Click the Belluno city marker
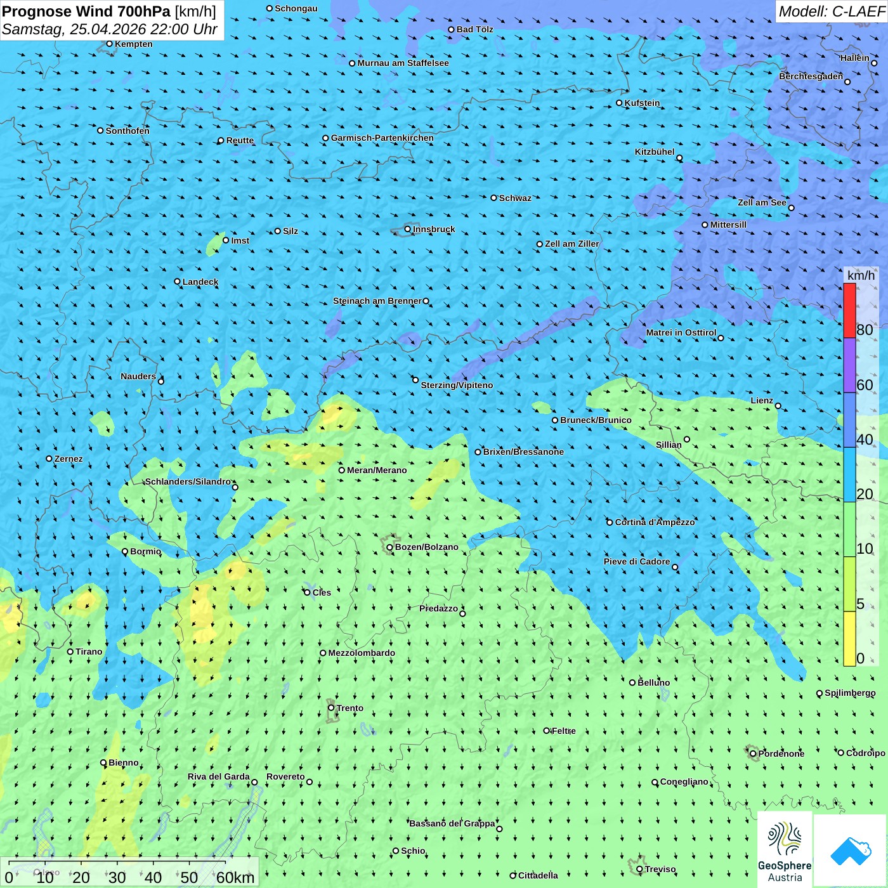This screenshot has height=888, width=888. tap(632, 682)
